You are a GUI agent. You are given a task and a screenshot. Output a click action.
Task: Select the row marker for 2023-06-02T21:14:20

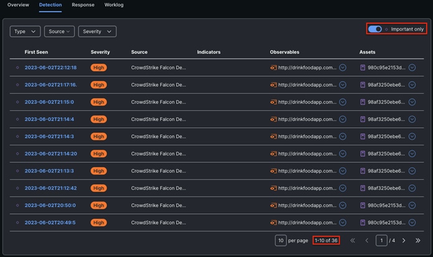point(17,153)
